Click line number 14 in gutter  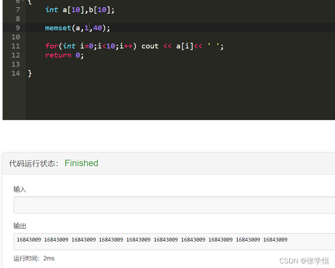coord(16,73)
